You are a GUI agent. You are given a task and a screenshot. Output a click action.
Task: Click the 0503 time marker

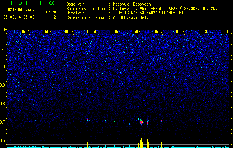click(69, 32)
